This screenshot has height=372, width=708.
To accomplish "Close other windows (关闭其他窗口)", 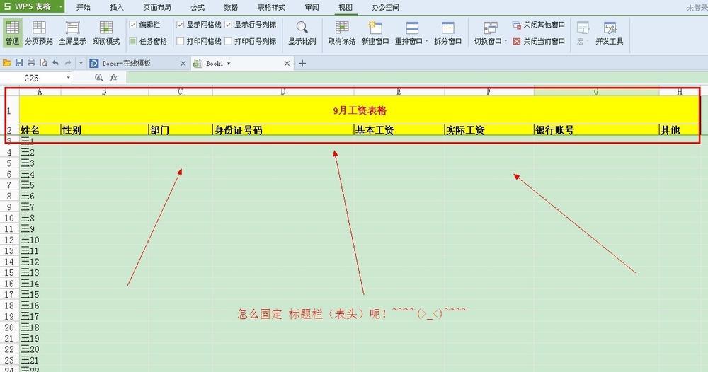I will [539, 25].
